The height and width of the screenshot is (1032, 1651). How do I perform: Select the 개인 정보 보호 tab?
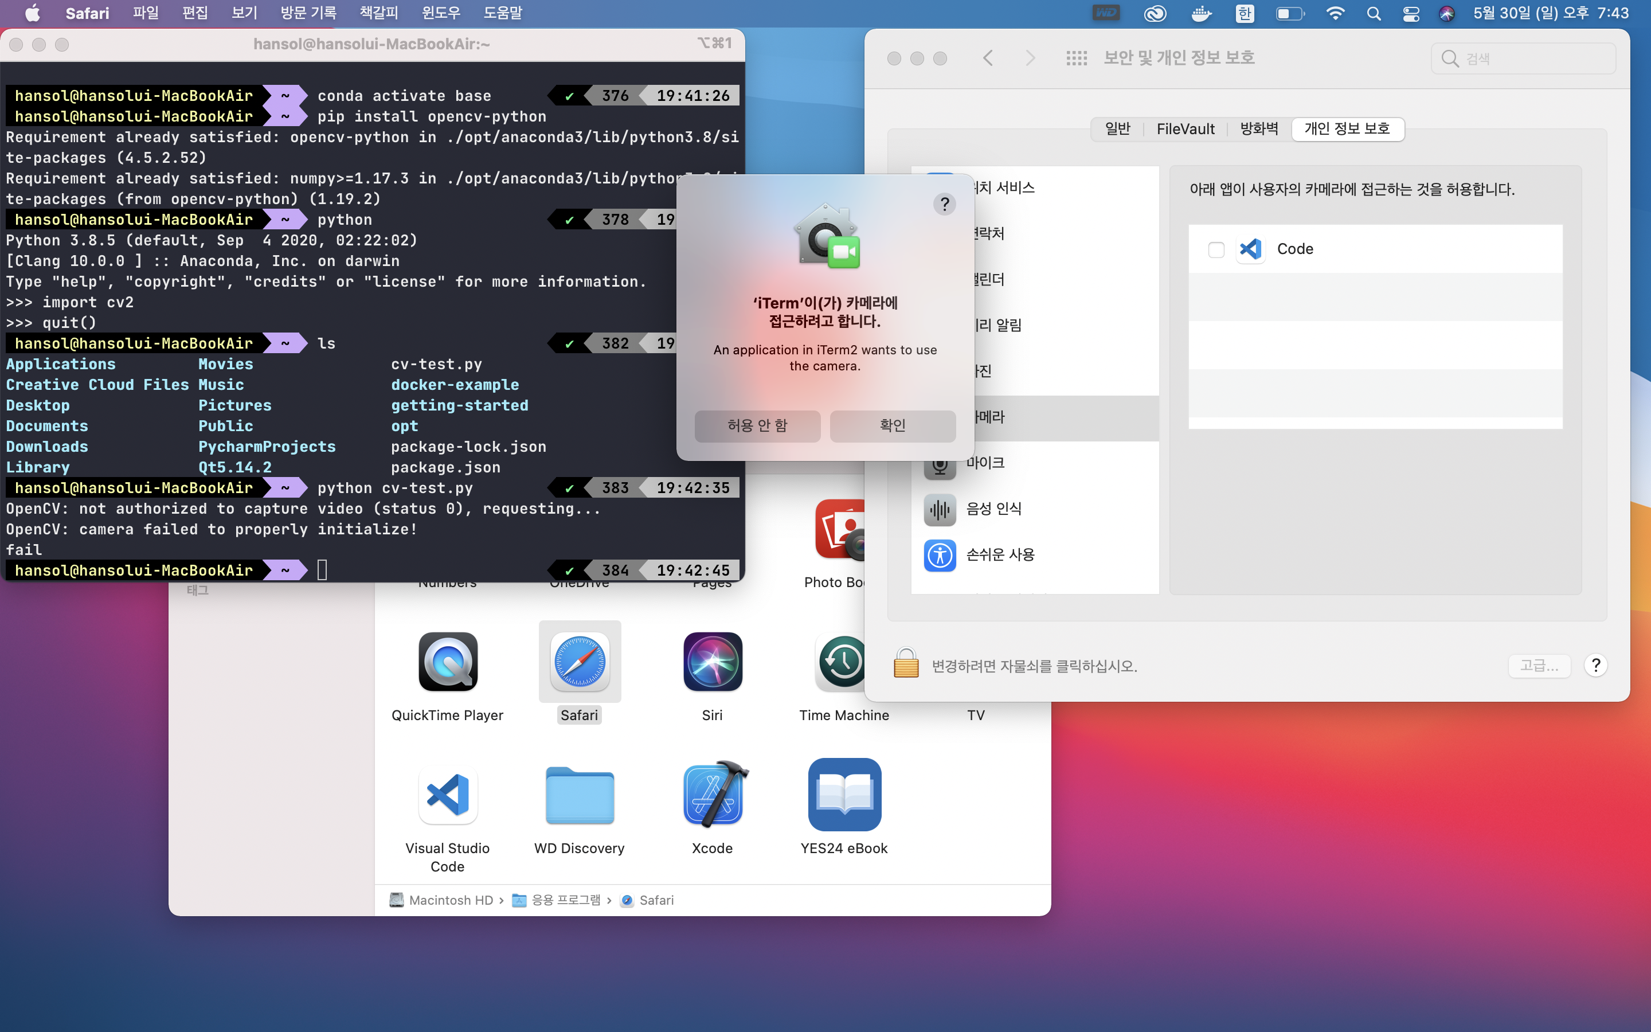tap(1347, 128)
